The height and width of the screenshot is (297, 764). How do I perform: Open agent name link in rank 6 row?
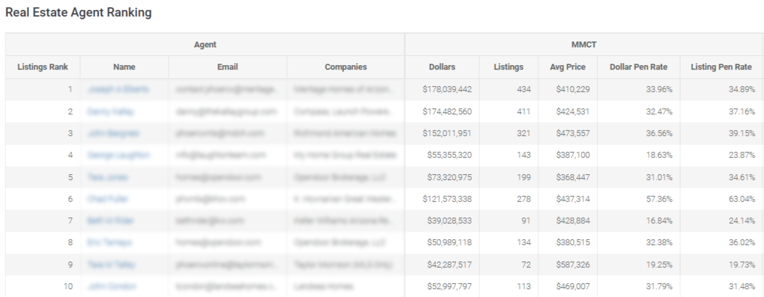pos(108,199)
